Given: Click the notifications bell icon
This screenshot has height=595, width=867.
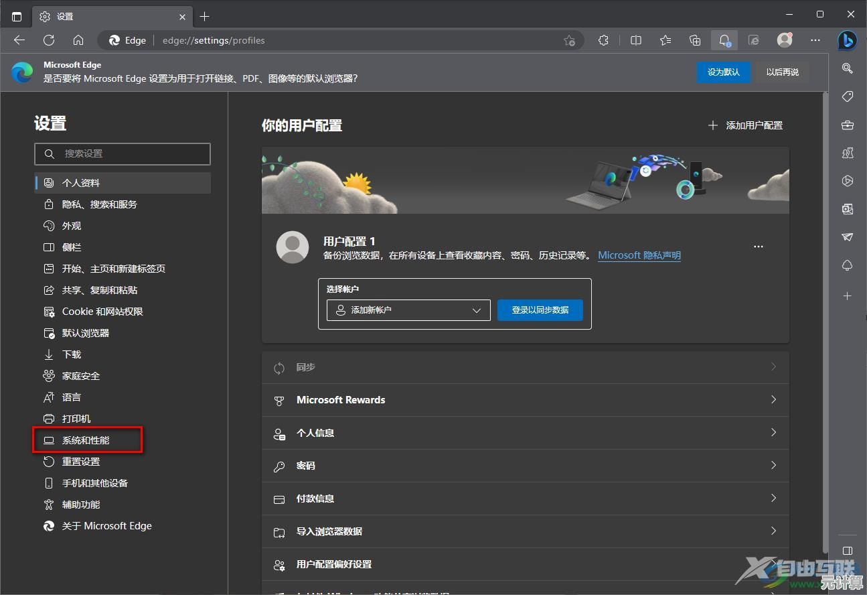Looking at the screenshot, I should point(724,40).
